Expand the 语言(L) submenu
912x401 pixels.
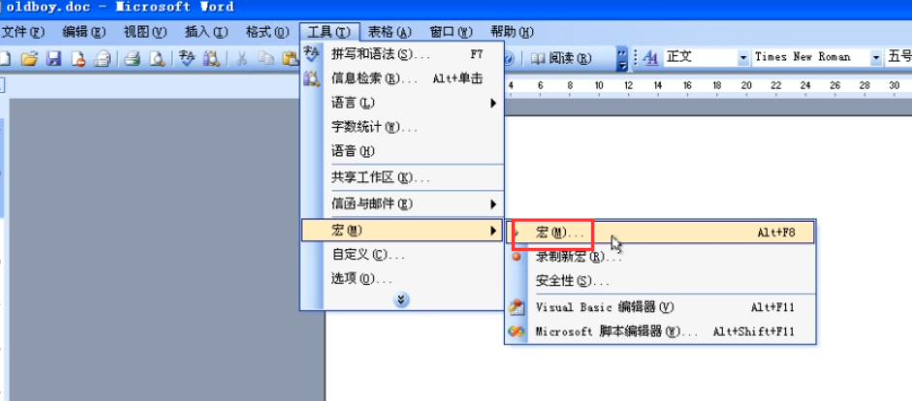[402, 103]
